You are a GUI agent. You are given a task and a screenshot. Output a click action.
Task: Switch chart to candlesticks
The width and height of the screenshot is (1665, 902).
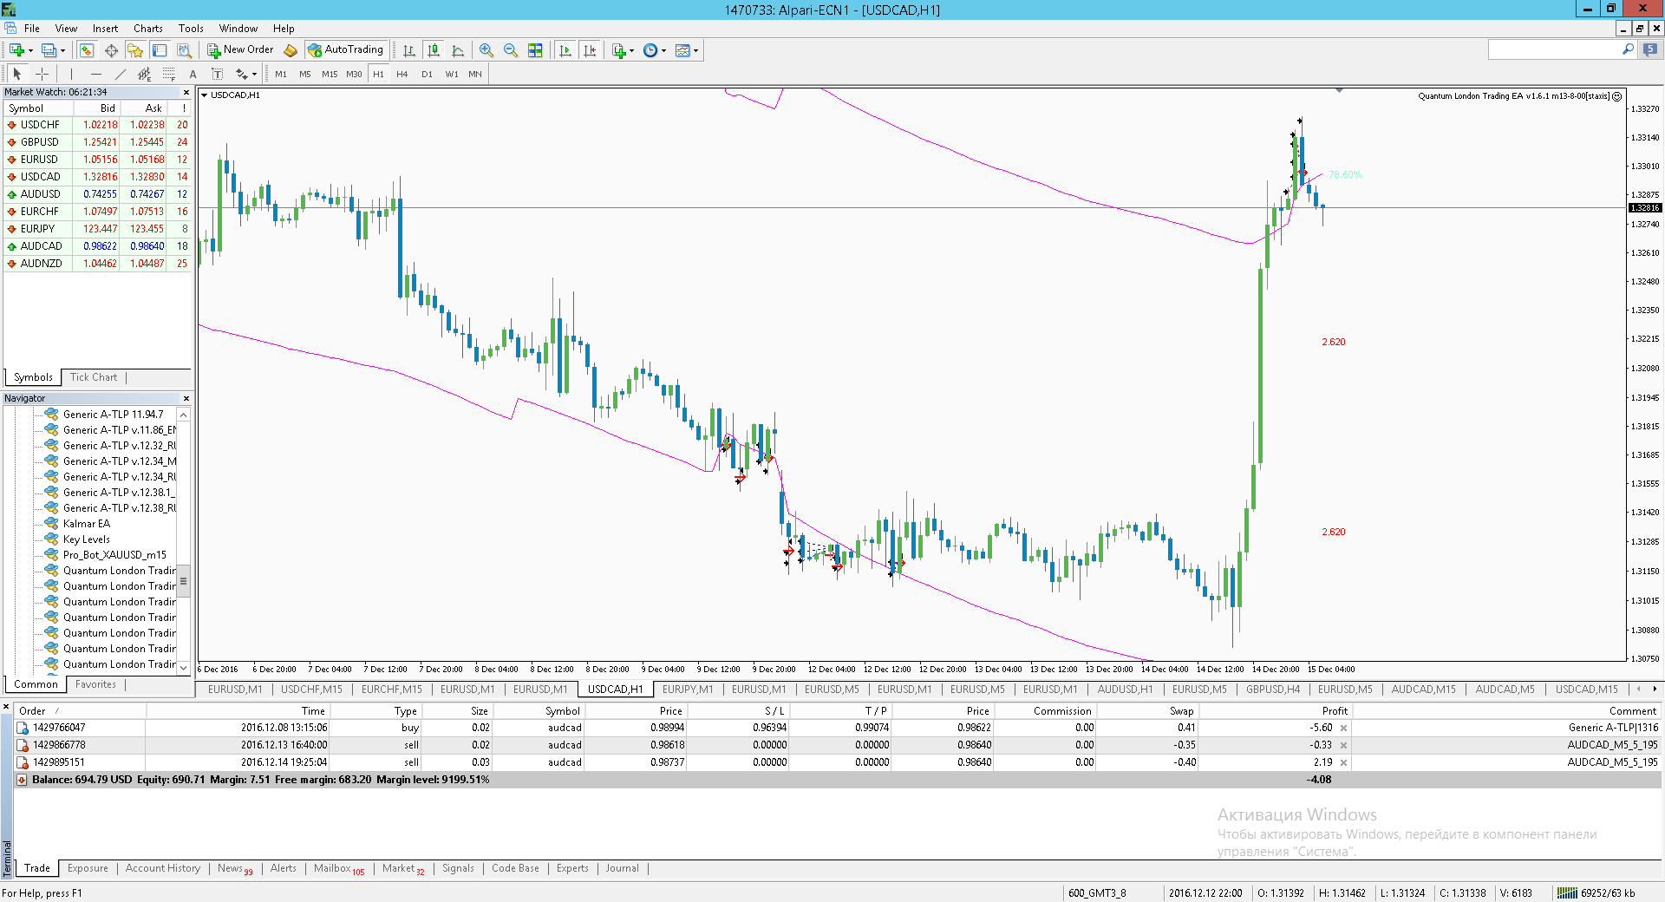[x=434, y=50]
